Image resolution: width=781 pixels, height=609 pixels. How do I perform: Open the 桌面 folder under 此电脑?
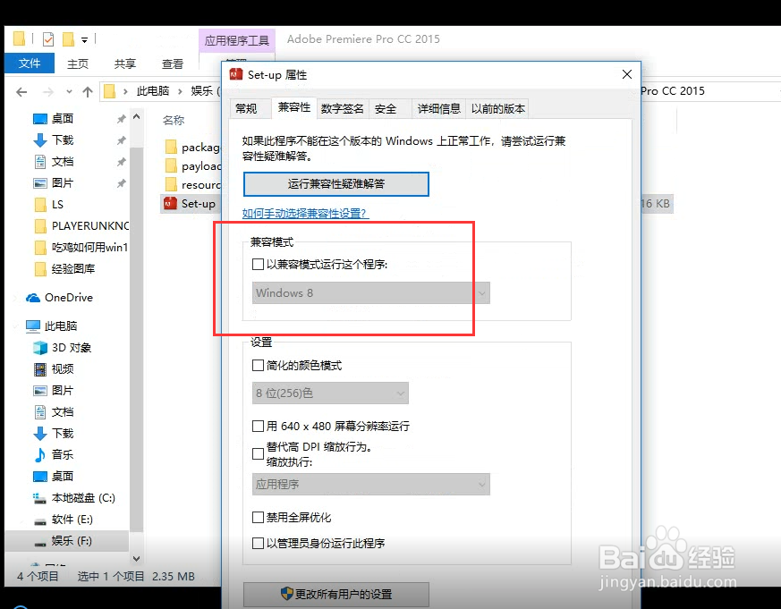click(54, 476)
